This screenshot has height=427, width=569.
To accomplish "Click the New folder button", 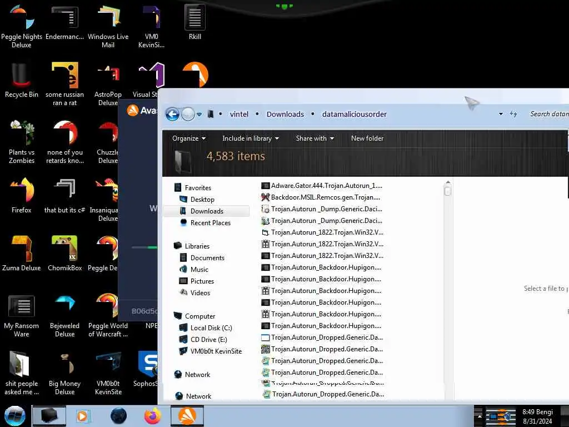I will click(367, 138).
